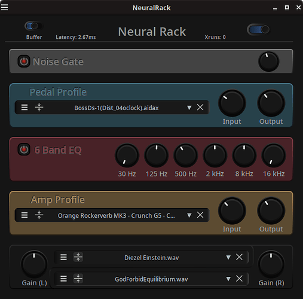Remove the Orange Rockerverb amp model with X
Viewport: 303px width, 299px height.
coord(200,215)
